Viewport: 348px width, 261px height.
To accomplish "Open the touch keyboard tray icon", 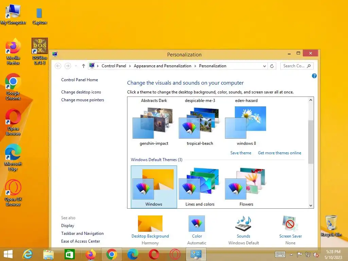I will point(280,254).
